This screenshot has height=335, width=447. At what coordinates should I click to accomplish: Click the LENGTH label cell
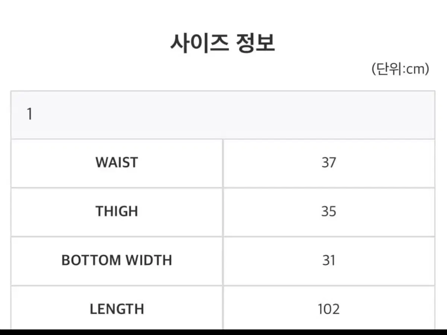[x=117, y=308]
